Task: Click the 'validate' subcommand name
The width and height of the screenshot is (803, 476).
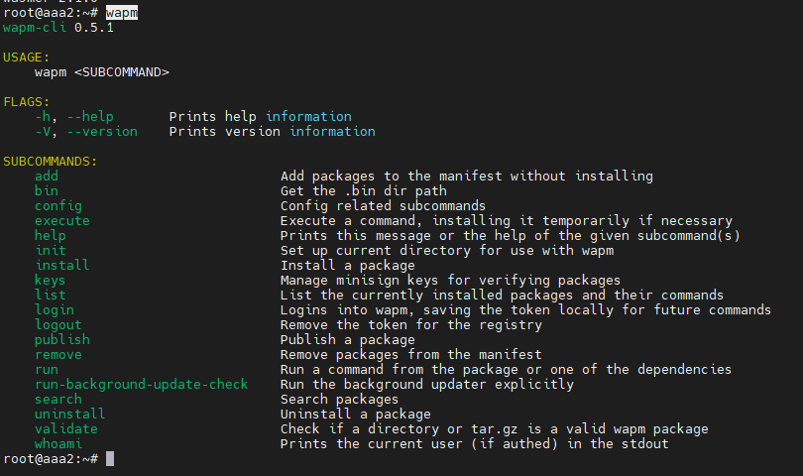Action: point(66,429)
